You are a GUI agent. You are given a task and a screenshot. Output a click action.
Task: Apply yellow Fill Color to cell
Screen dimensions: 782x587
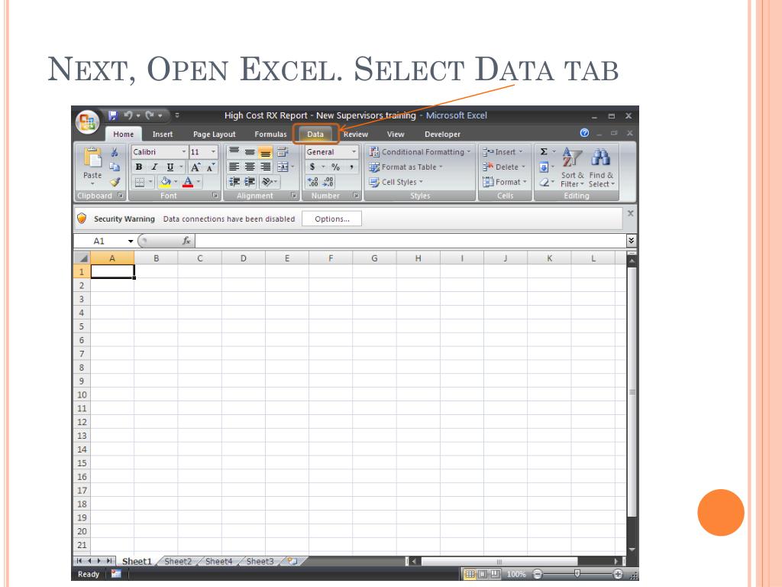(x=166, y=182)
